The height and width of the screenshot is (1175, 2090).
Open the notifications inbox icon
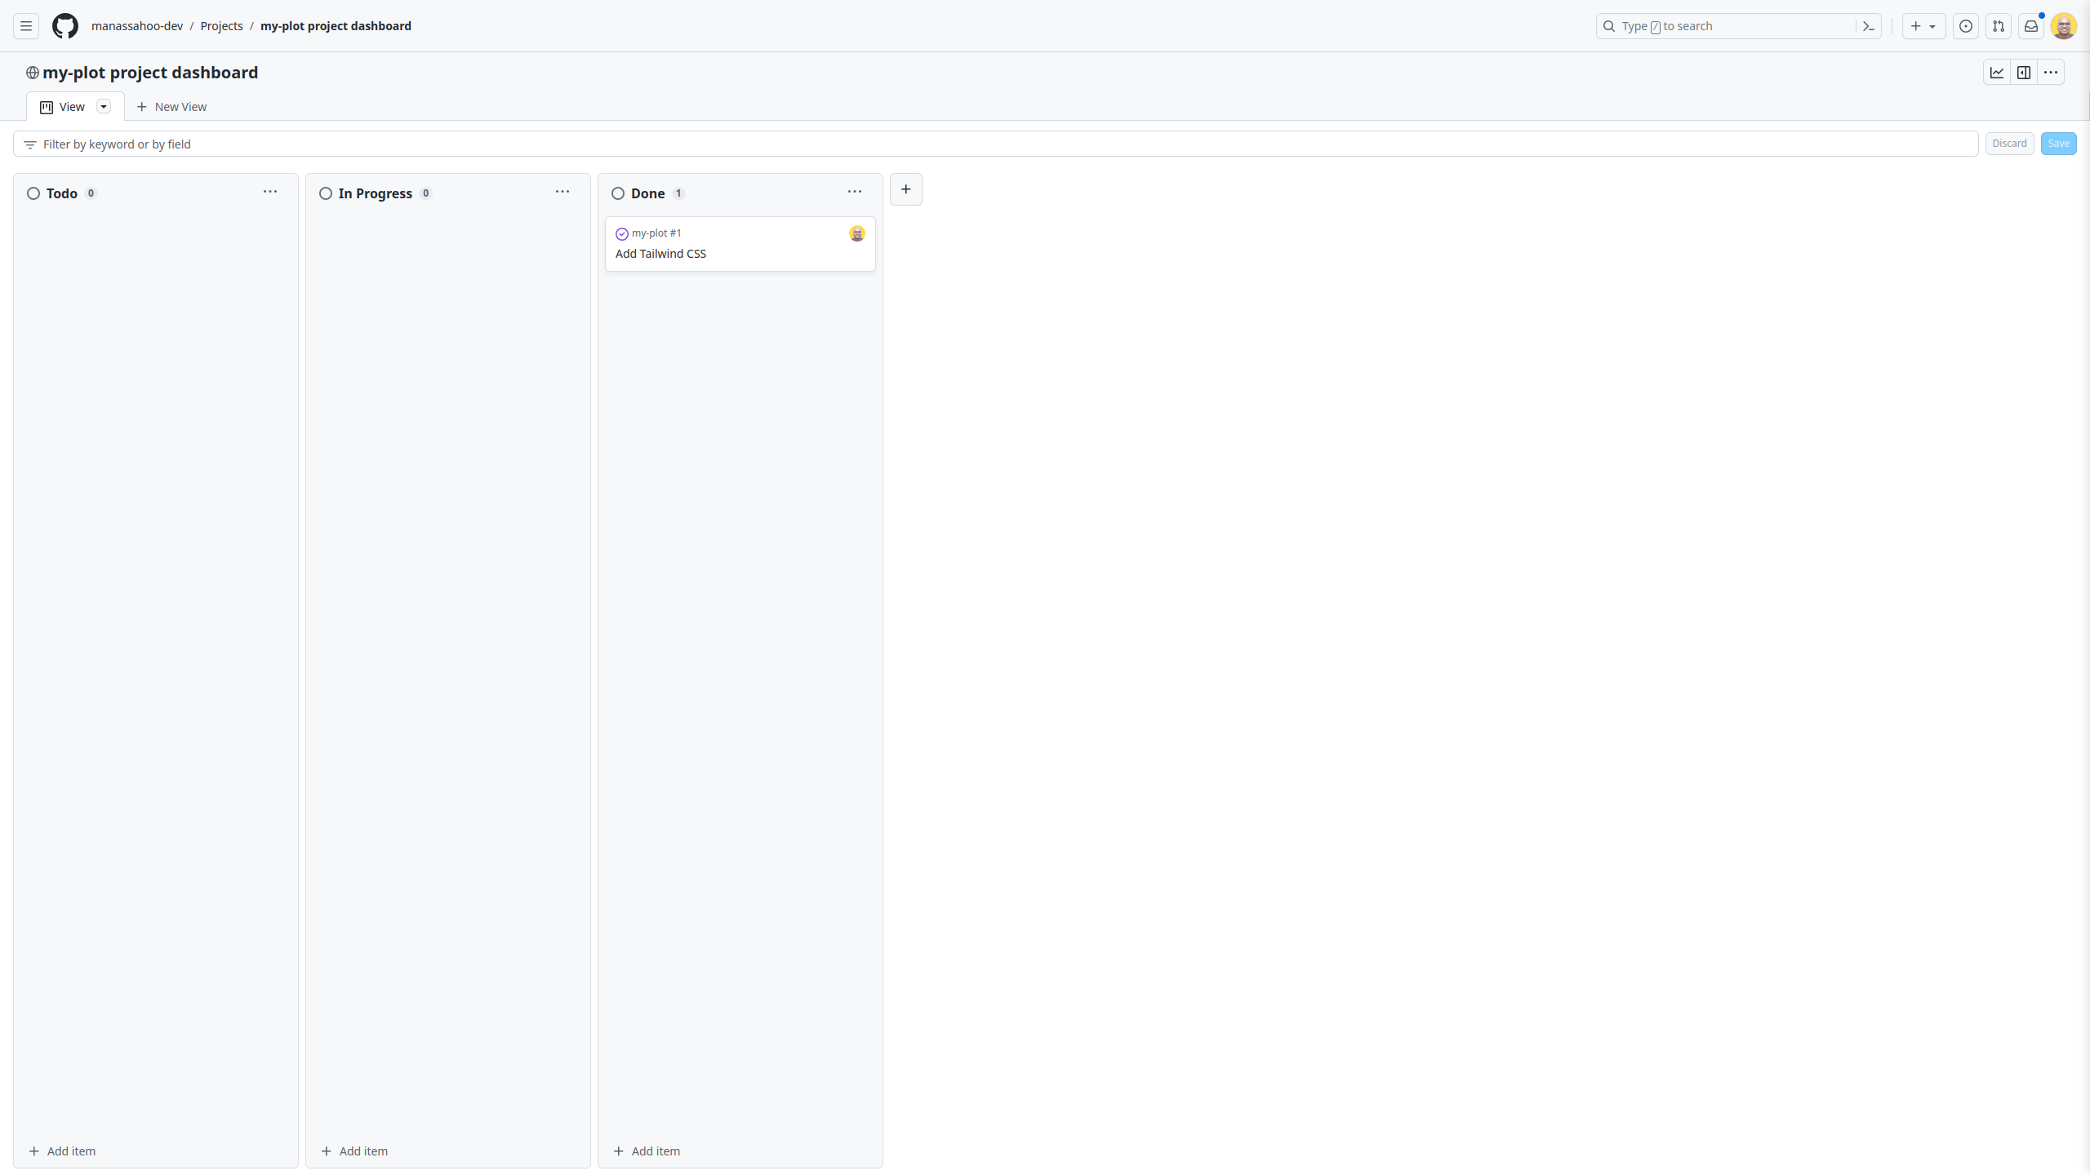(x=2030, y=25)
